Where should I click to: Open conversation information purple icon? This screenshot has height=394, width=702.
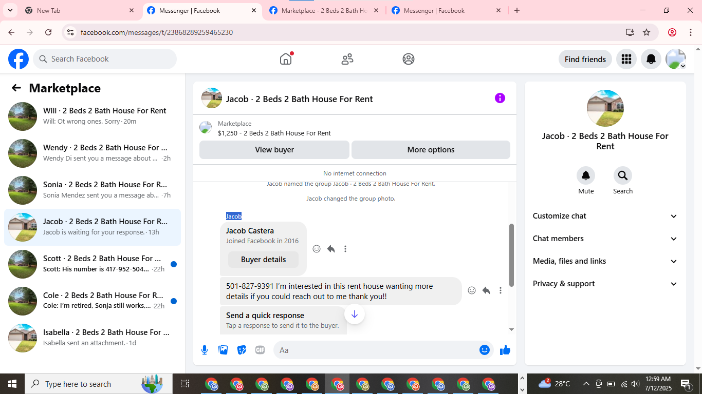[500, 98]
